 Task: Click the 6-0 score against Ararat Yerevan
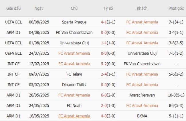[x=105, y=95]
